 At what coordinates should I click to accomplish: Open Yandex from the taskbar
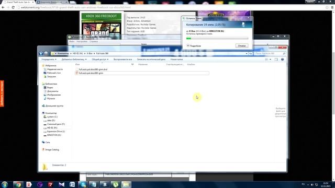[29, 184]
